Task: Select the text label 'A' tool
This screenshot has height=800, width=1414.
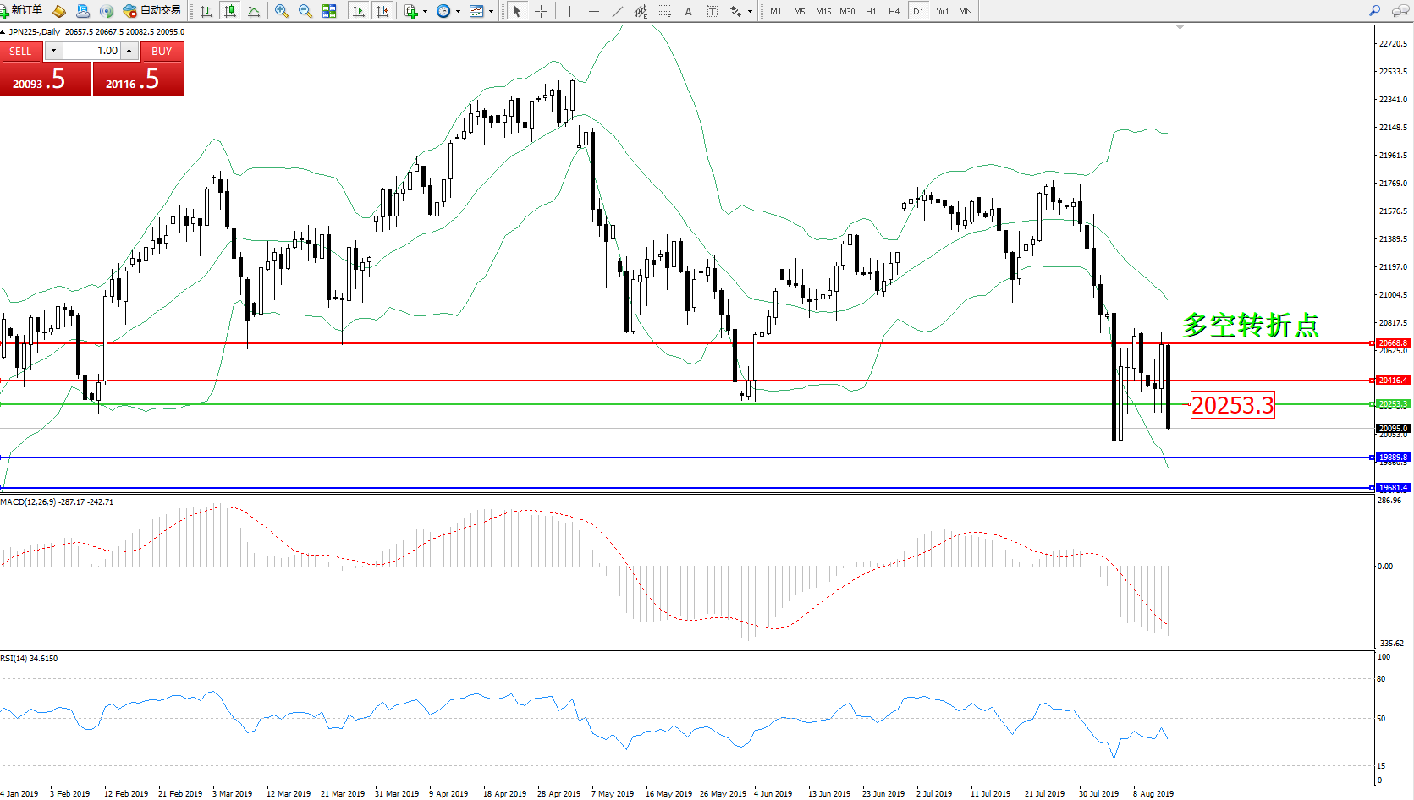Action: (688, 11)
